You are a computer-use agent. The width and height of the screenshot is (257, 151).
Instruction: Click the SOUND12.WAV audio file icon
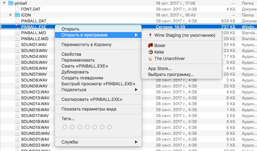[x=17, y=92]
